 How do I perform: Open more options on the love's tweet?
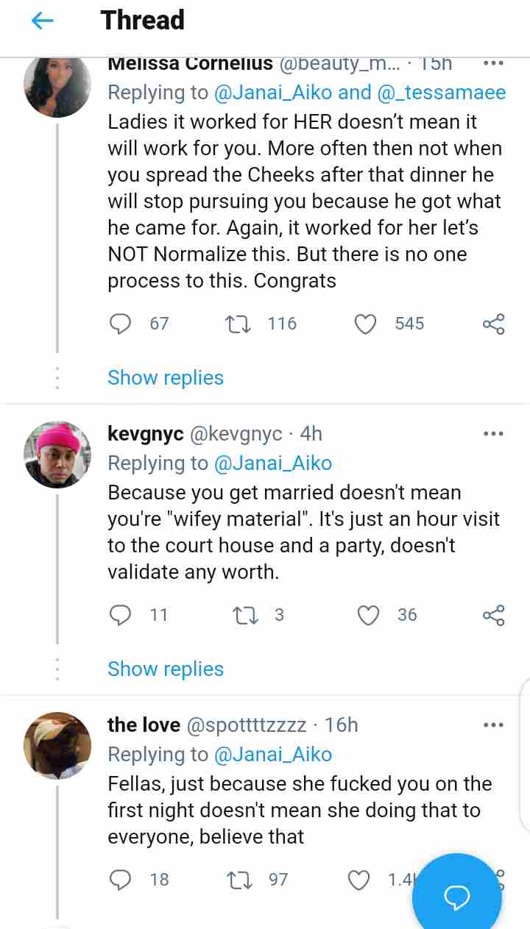pyautogui.click(x=493, y=725)
